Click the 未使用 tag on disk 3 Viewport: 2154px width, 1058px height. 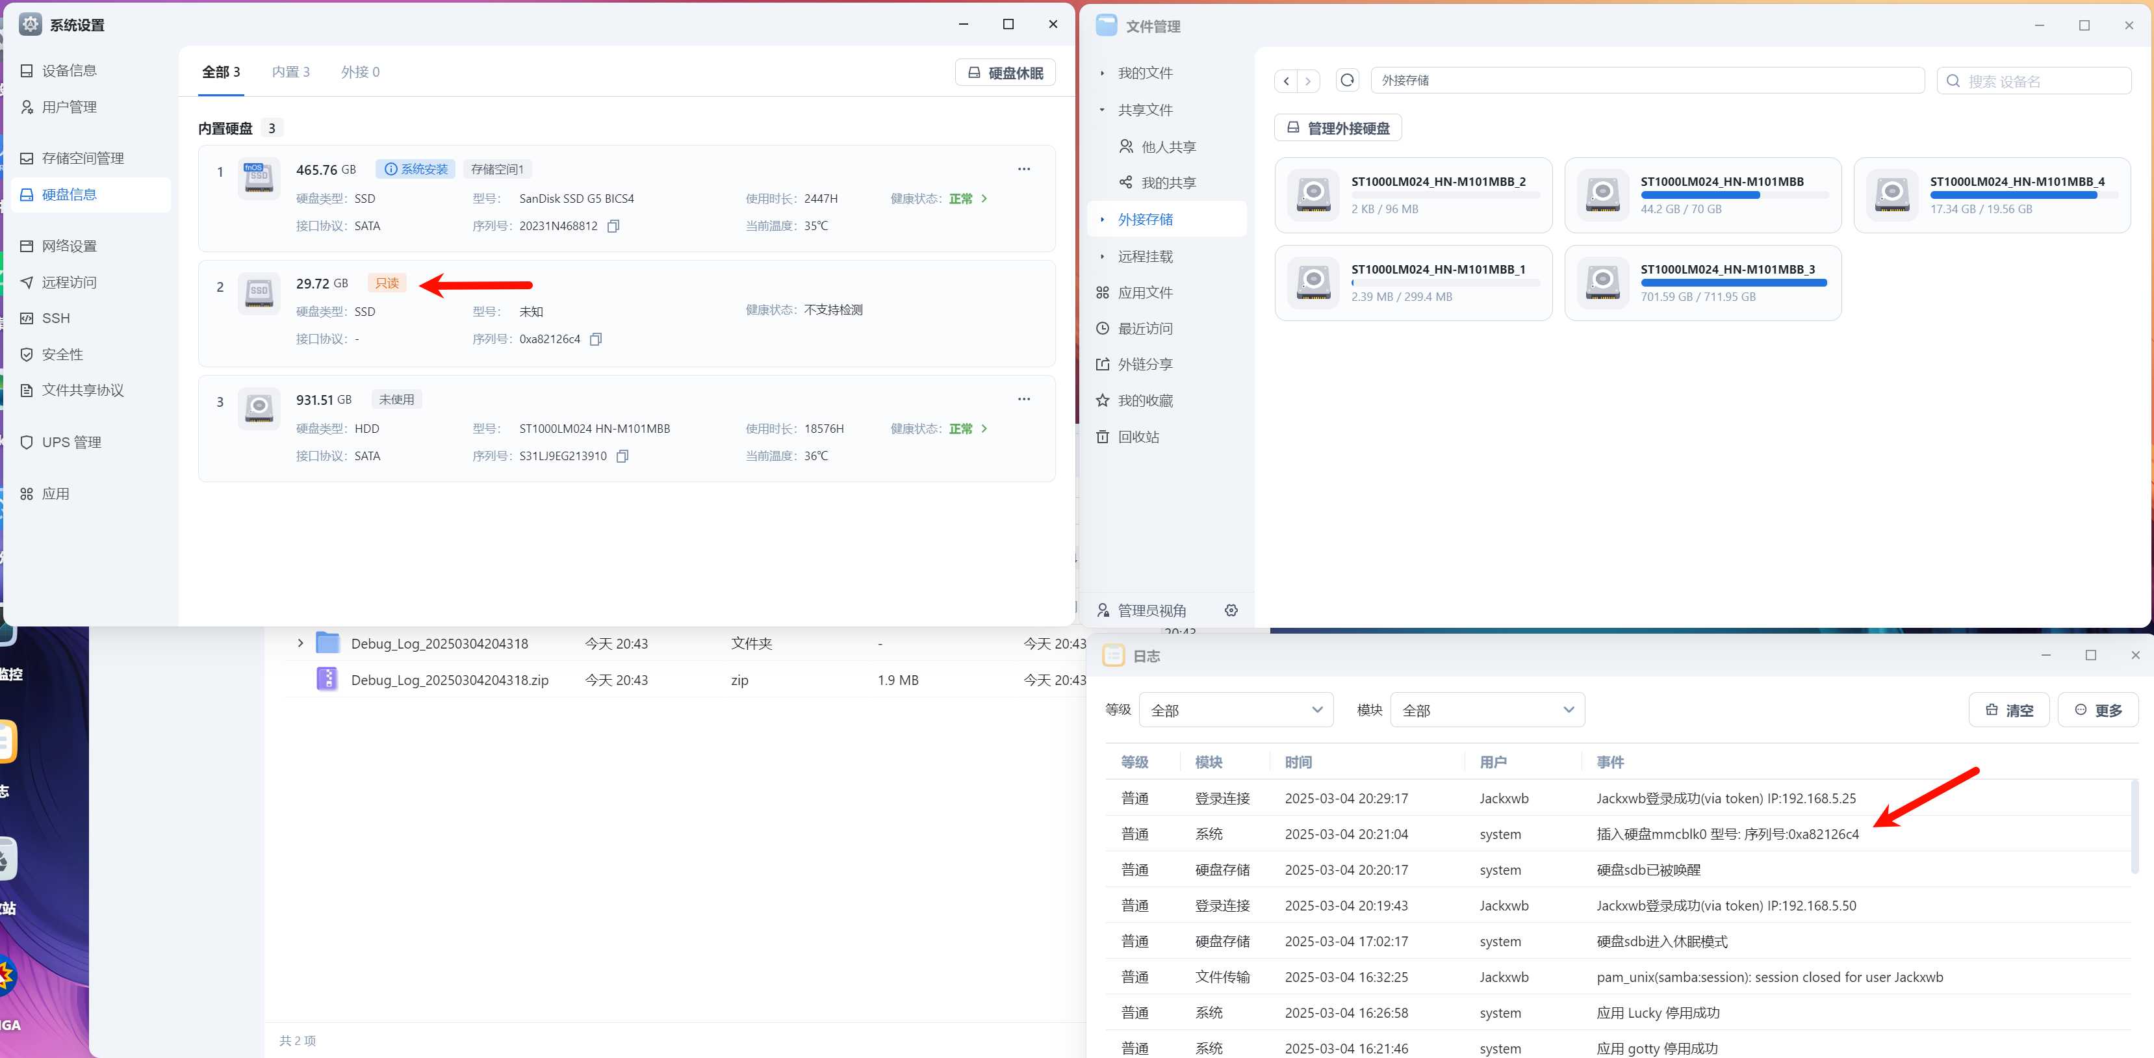pyautogui.click(x=396, y=399)
